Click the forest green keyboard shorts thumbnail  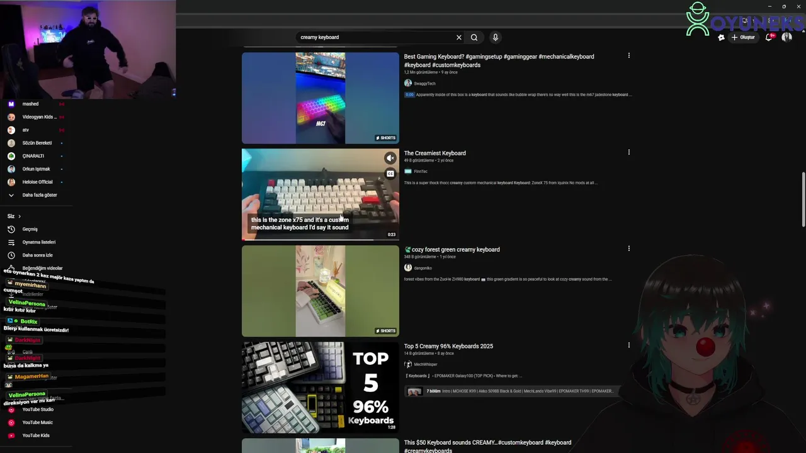(321, 291)
